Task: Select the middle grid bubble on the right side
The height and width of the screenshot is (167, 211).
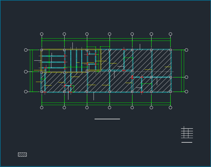Action: pyautogui.click(x=186, y=77)
